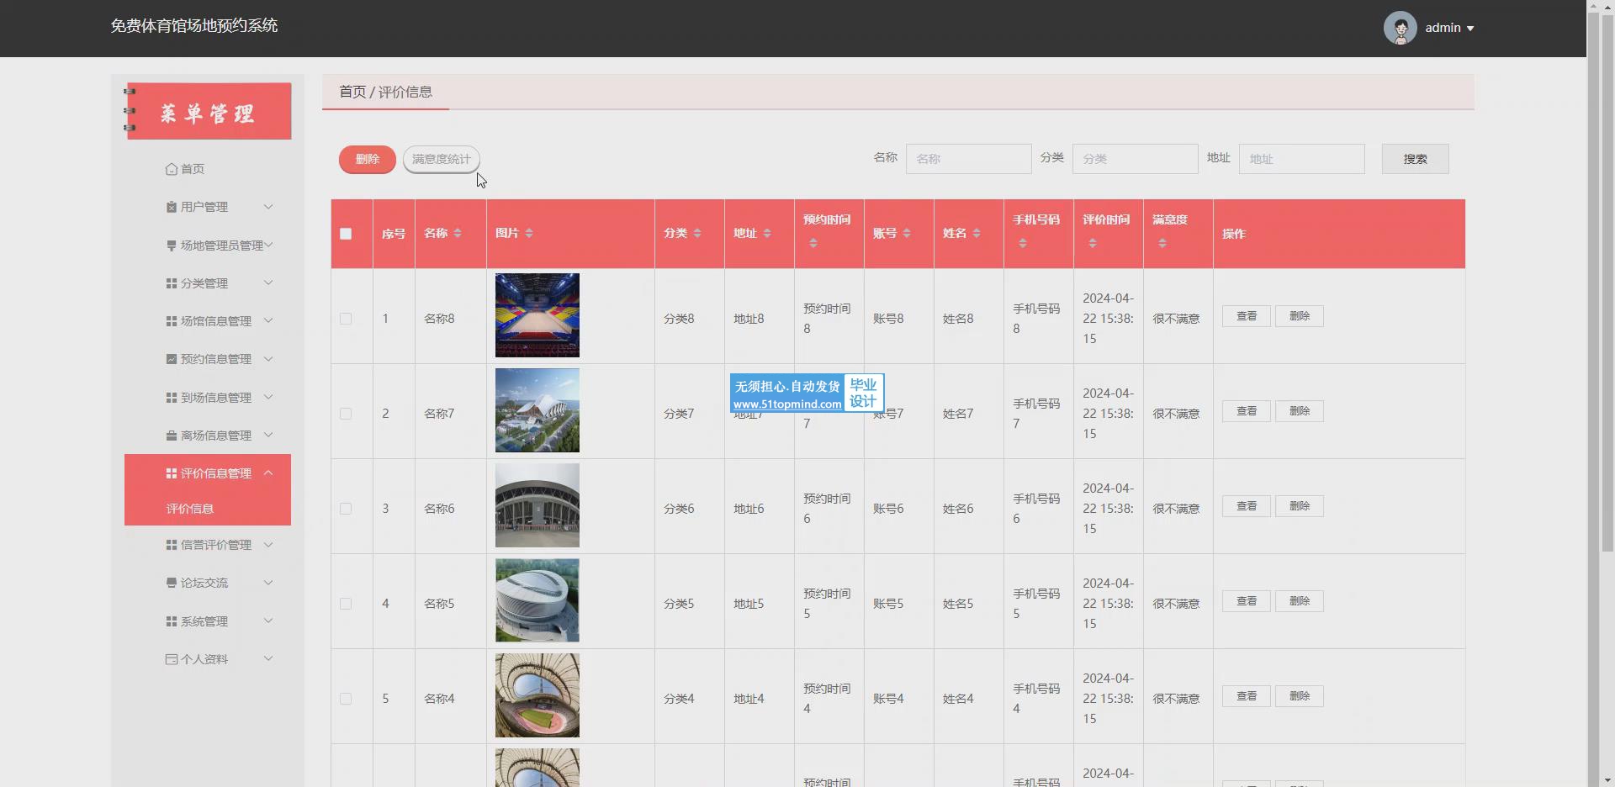
Task: Check the row checkbox for 名称6
Action: pyautogui.click(x=346, y=509)
